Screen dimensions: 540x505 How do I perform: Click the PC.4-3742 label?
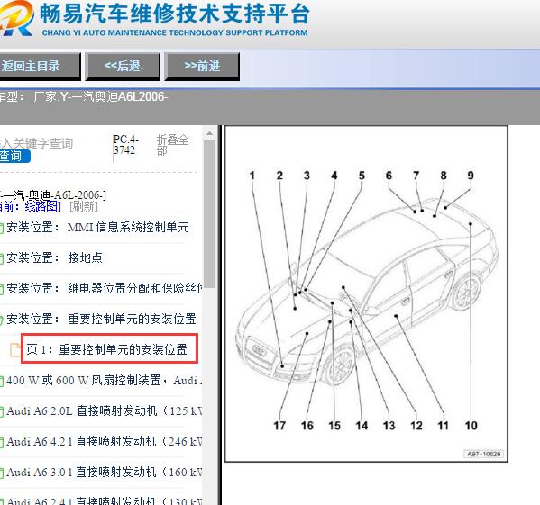pos(125,145)
